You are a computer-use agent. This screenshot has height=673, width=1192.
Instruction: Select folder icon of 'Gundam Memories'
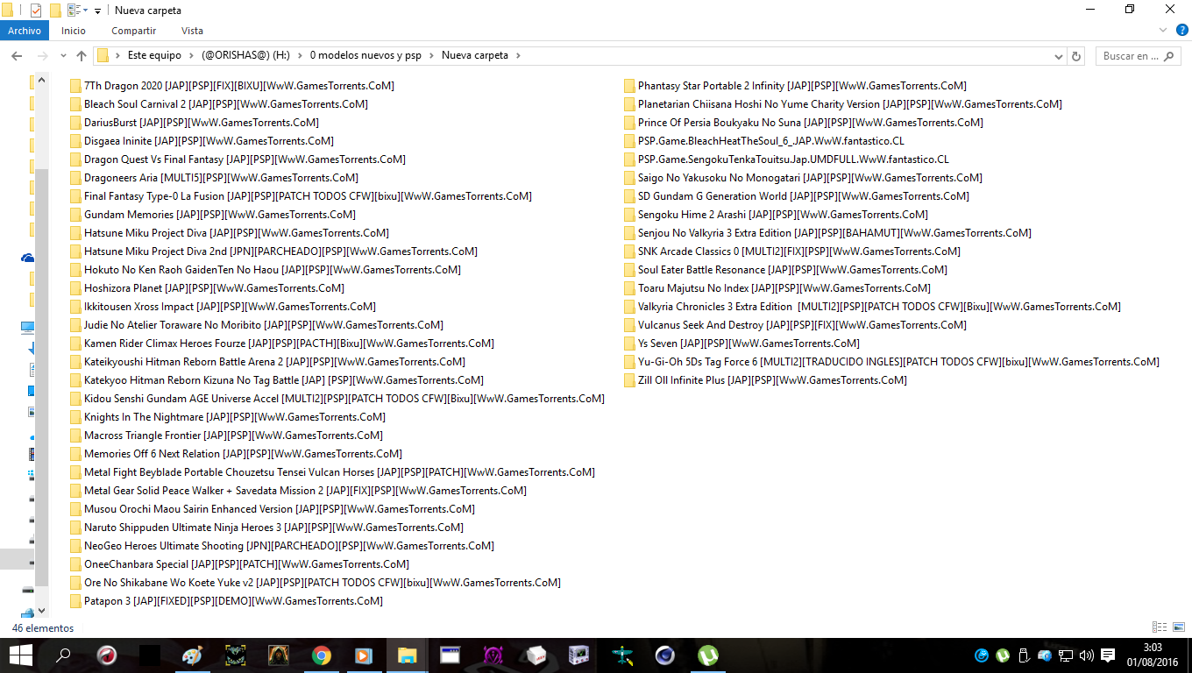click(x=75, y=215)
